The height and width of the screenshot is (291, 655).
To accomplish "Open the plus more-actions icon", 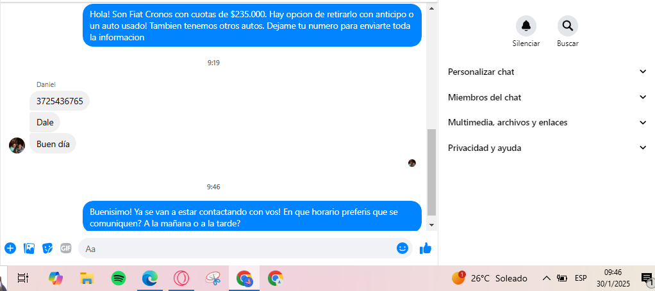I will [x=10, y=249].
